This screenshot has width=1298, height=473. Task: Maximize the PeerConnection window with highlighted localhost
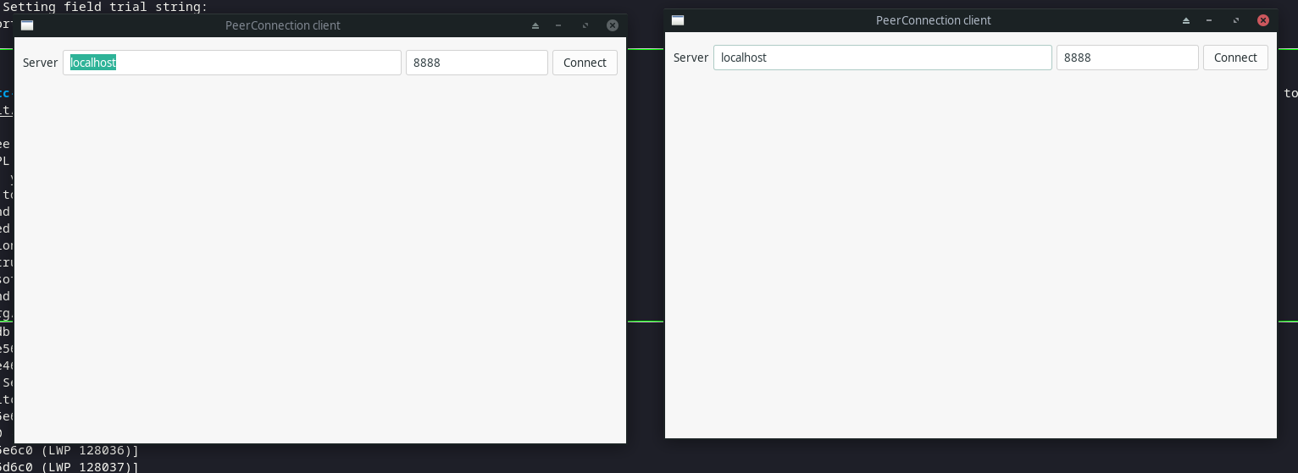585,25
